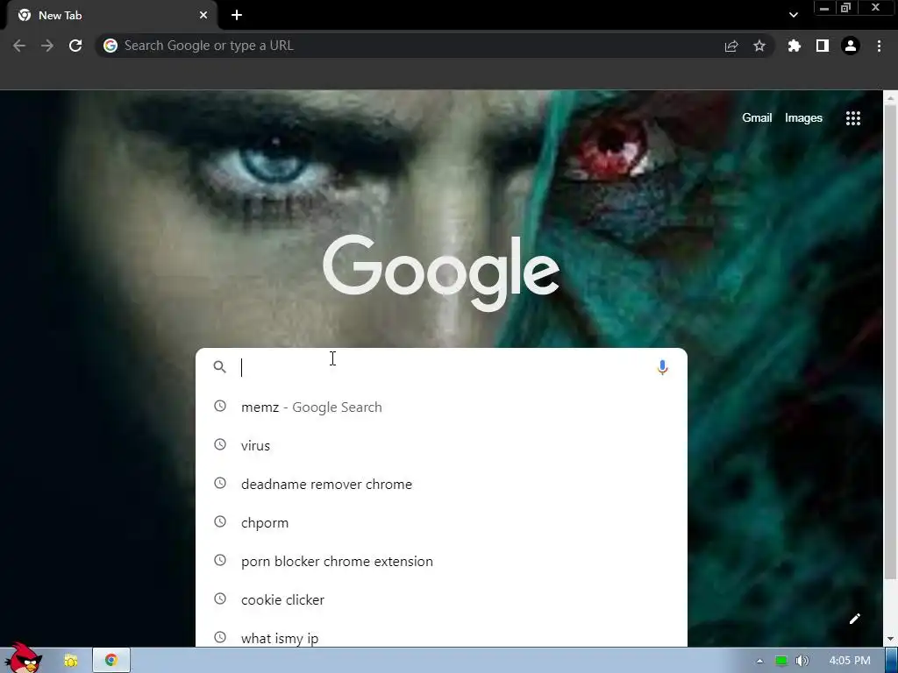Click the browser forward arrow
This screenshot has width=898, height=673.
click(47, 46)
